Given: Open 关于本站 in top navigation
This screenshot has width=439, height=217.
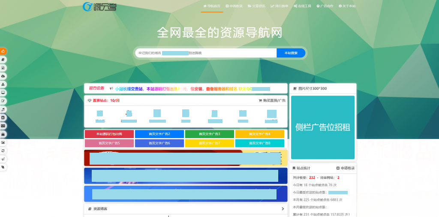Looking at the screenshot, I should point(347,6).
